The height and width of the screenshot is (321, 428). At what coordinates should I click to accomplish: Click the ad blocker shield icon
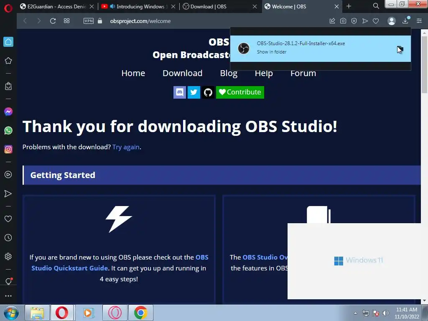point(354,21)
